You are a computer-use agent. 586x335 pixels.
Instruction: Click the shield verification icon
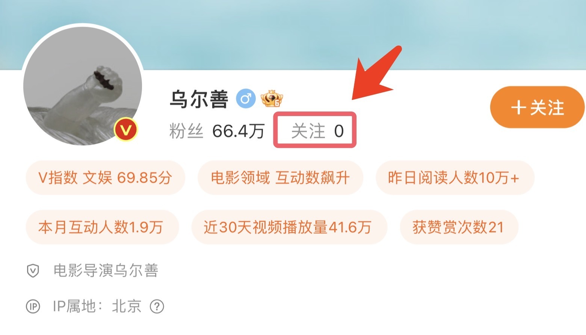click(x=33, y=270)
